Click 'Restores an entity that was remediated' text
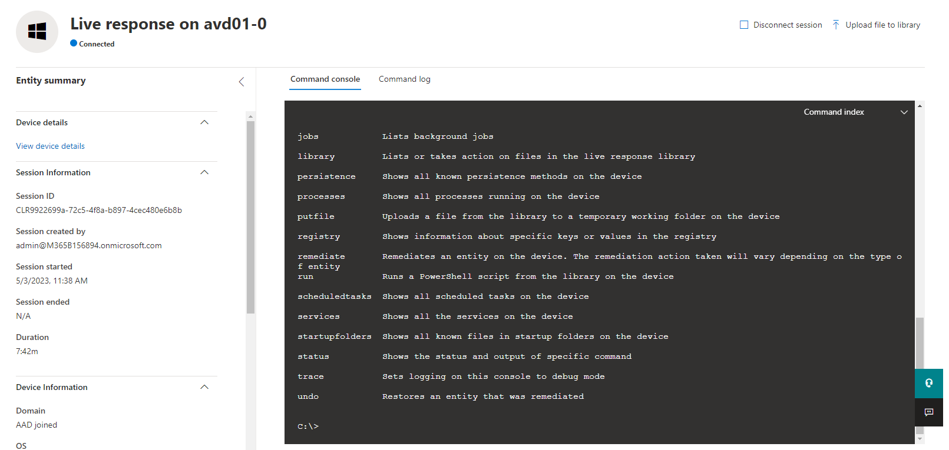 point(483,396)
